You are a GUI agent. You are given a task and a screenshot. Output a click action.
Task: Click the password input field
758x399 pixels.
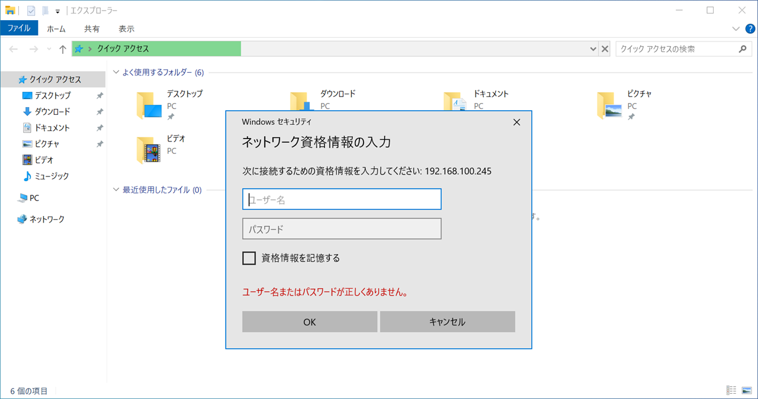(x=342, y=229)
